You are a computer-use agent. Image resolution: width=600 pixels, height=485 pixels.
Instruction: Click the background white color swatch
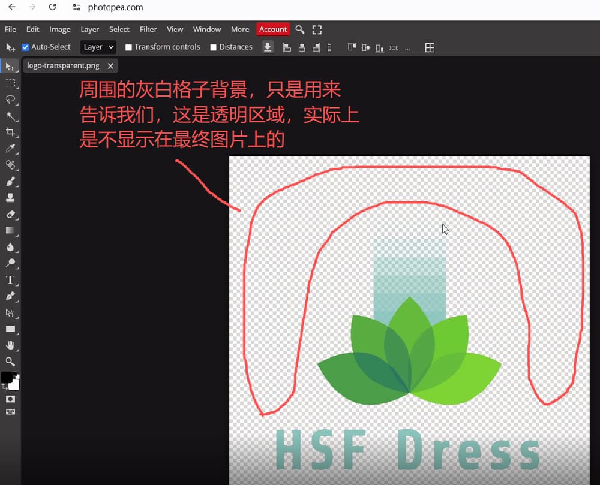coord(14,385)
